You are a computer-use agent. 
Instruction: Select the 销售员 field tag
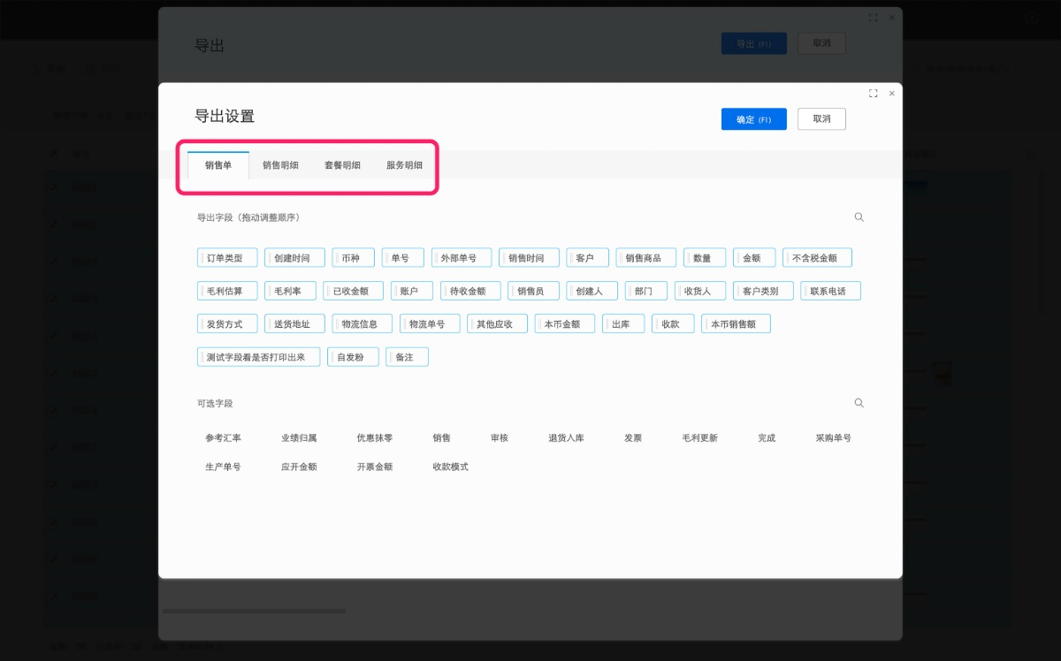[533, 291]
